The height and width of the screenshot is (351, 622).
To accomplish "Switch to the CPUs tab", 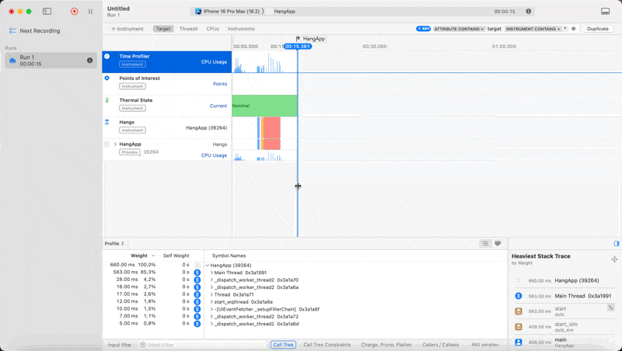I will coord(212,29).
